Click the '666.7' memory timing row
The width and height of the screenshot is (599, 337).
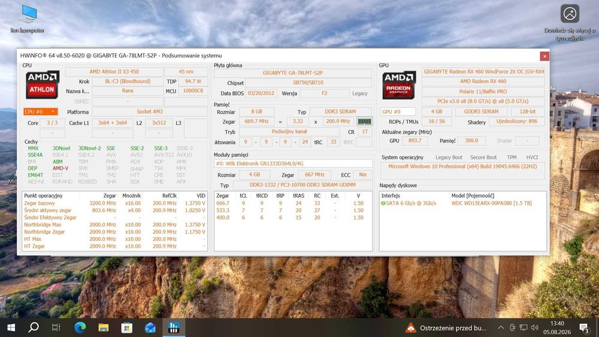click(x=293, y=204)
